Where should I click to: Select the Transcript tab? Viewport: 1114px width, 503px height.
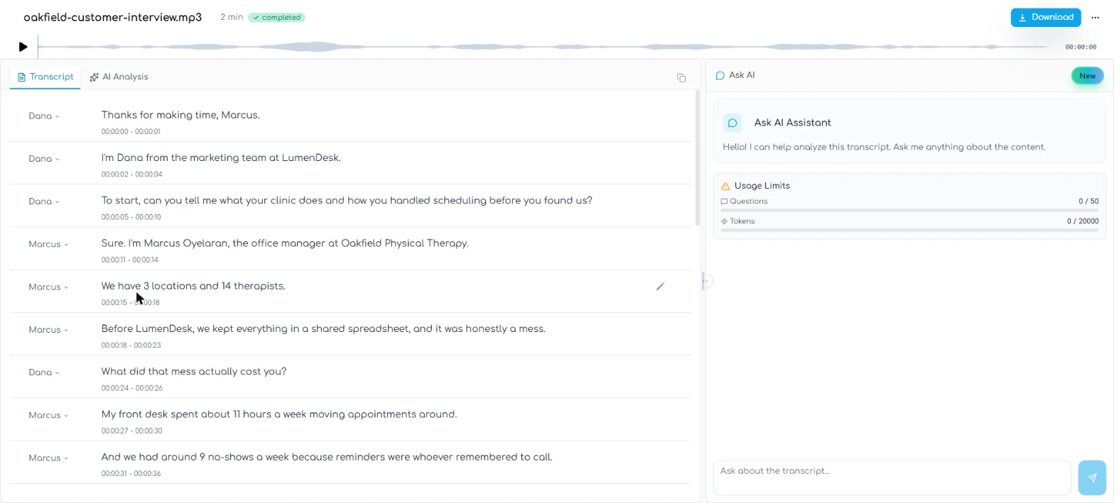pos(45,77)
